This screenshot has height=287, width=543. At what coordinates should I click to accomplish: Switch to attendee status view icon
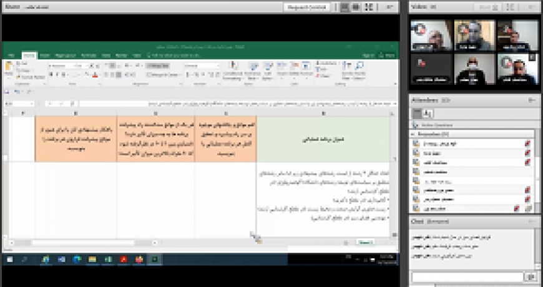428,114
